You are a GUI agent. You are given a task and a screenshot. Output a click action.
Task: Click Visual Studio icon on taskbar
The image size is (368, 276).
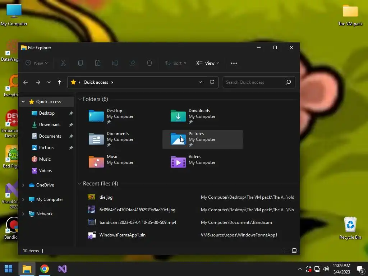(62, 269)
